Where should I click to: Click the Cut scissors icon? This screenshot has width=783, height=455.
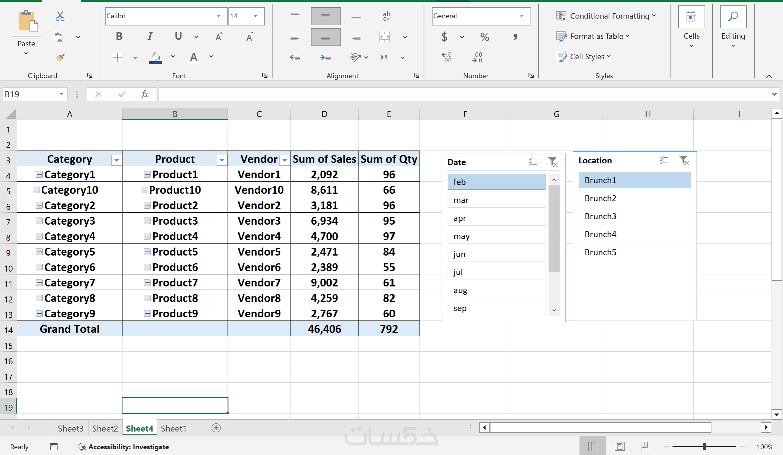[x=60, y=16]
